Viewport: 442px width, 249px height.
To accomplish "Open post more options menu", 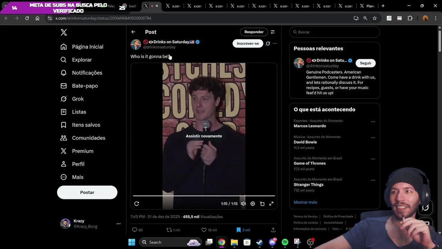I will [275, 44].
